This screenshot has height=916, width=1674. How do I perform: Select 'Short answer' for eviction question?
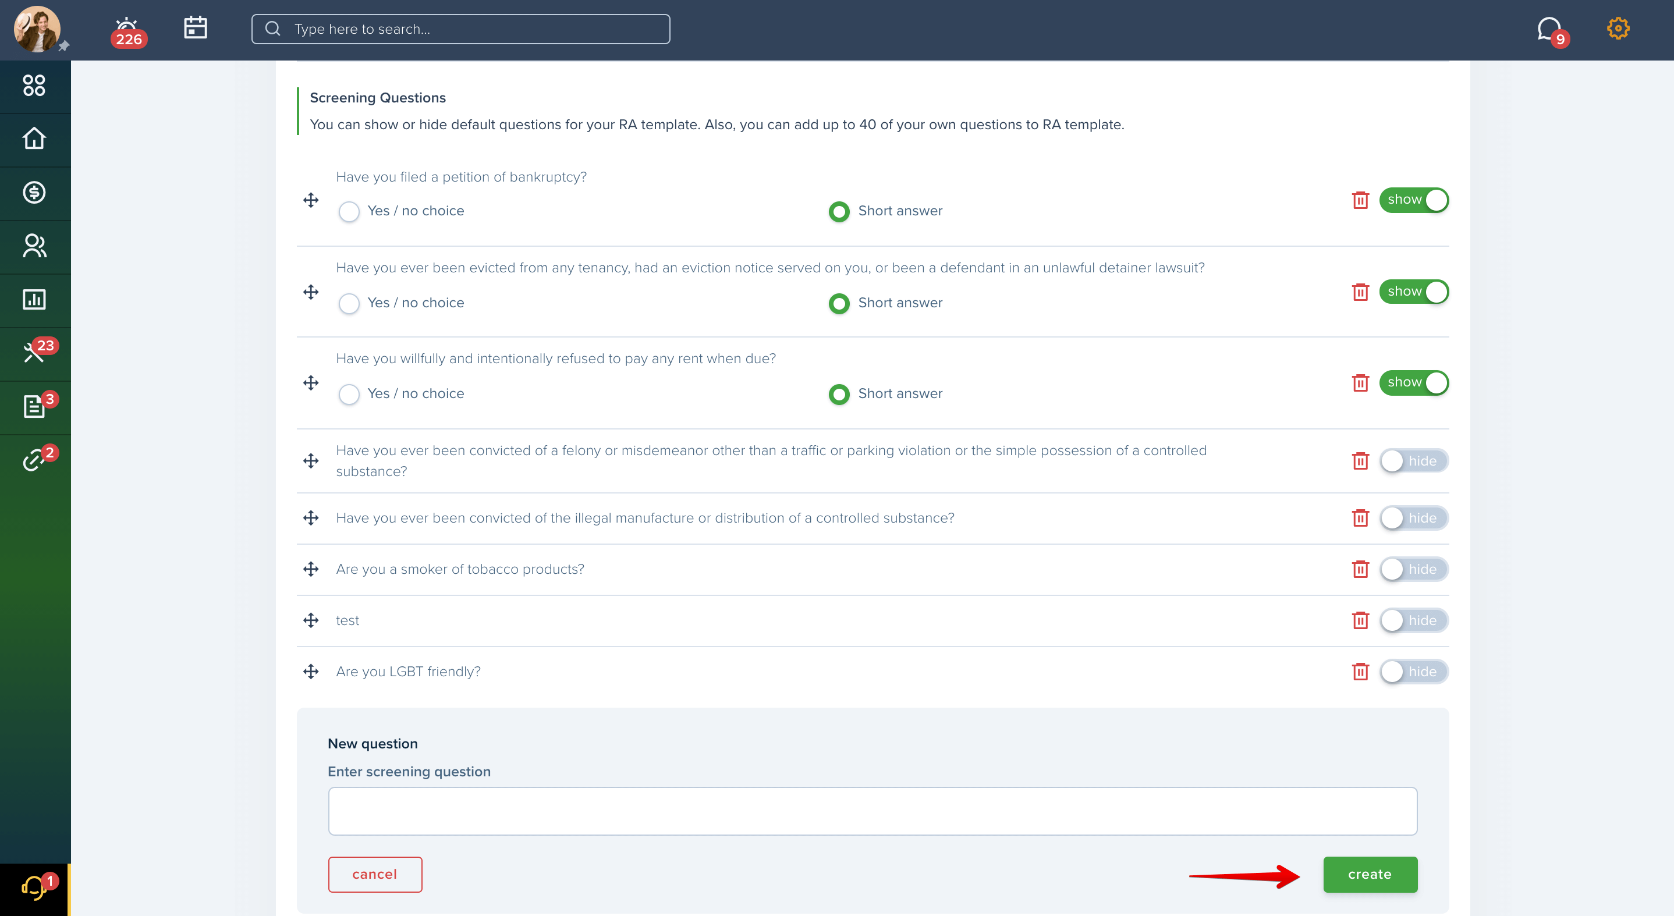pyautogui.click(x=839, y=303)
